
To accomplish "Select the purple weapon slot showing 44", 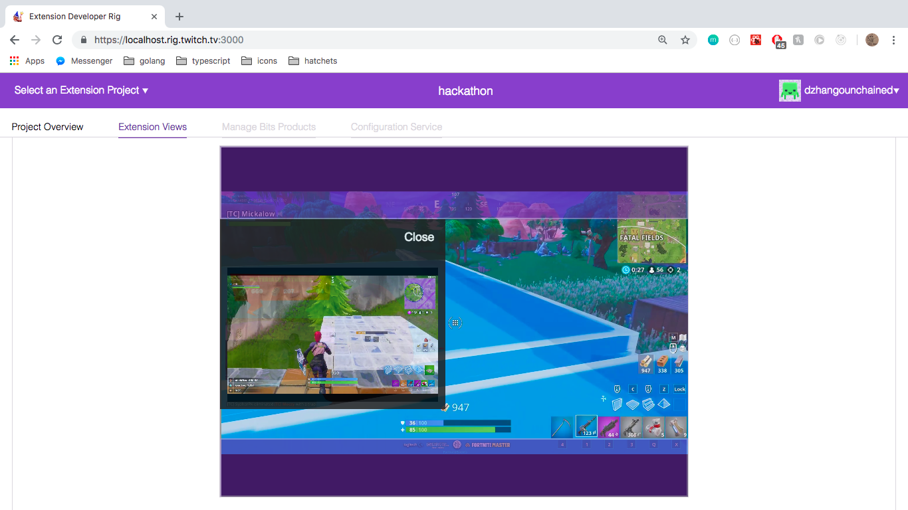I will tap(609, 426).
